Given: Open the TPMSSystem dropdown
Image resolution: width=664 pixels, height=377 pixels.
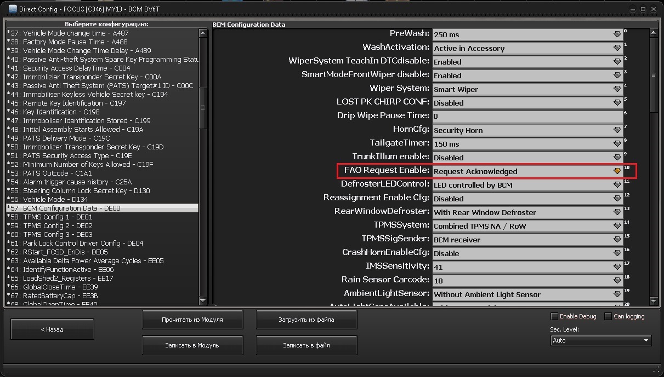Looking at the screenshot, I should point(527,226).
